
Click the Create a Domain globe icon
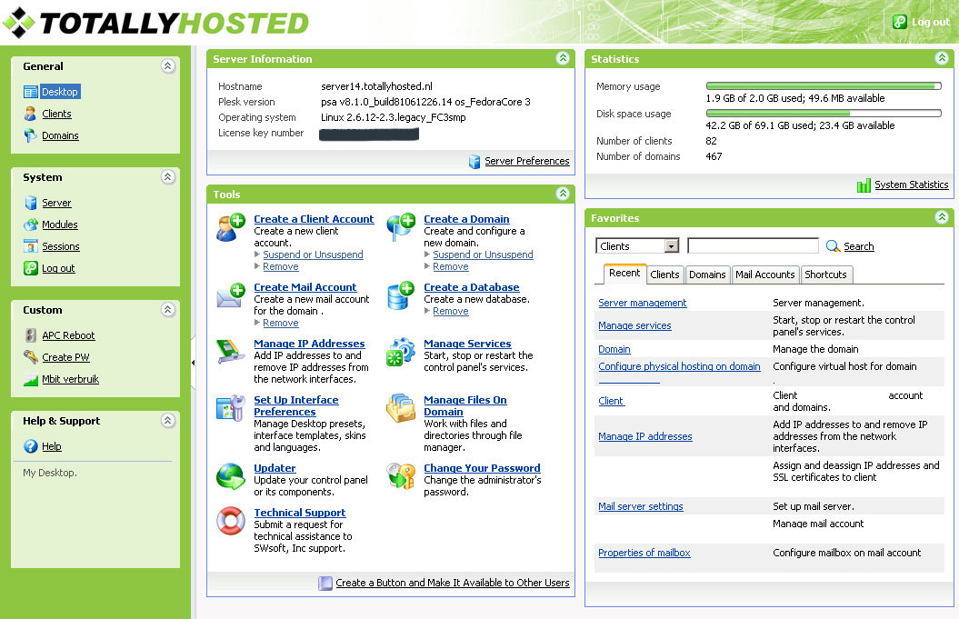tap(401, 227)
